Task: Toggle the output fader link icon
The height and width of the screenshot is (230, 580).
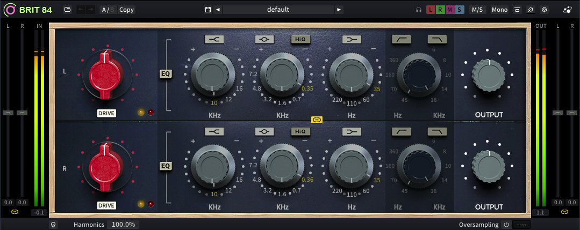Action: [564, 212]
